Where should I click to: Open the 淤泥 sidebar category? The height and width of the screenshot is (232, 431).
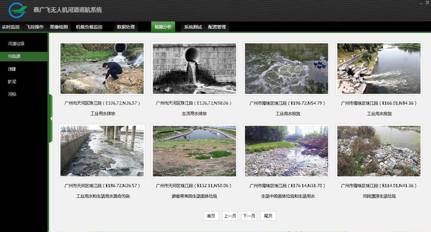coord(24,82)
